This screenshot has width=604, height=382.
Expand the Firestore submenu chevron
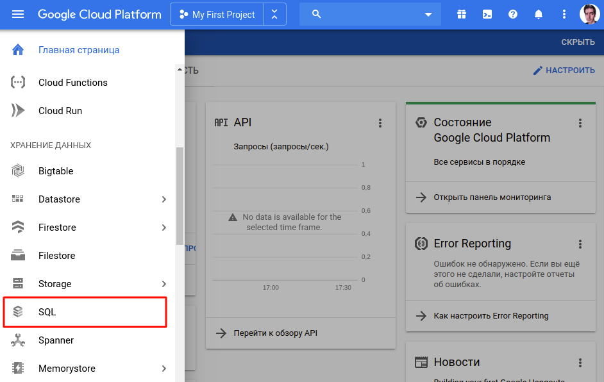(x=164, y=227)
